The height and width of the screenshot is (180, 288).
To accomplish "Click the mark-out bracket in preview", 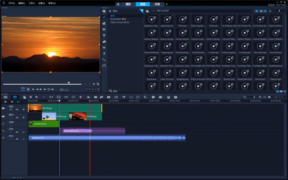I will click(x=89, y=84).
